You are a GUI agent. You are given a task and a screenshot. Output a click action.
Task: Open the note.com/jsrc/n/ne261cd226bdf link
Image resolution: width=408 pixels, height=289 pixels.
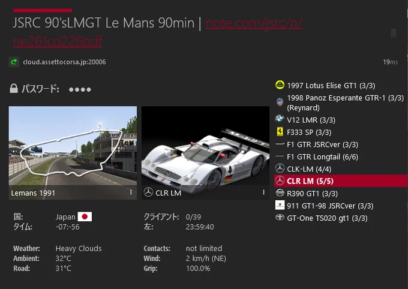pyautogui.click(x=254, y=23)
